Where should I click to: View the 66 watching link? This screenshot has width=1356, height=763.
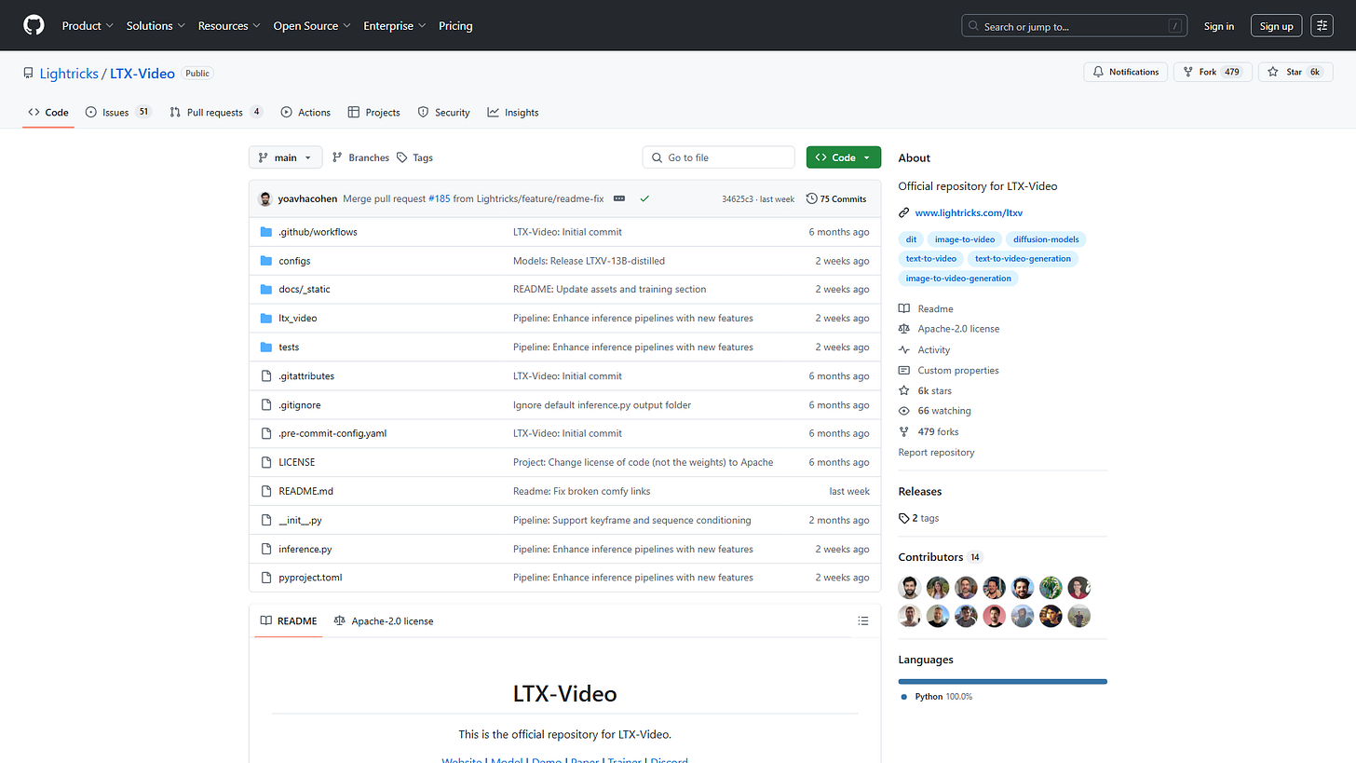click(934, 411)
